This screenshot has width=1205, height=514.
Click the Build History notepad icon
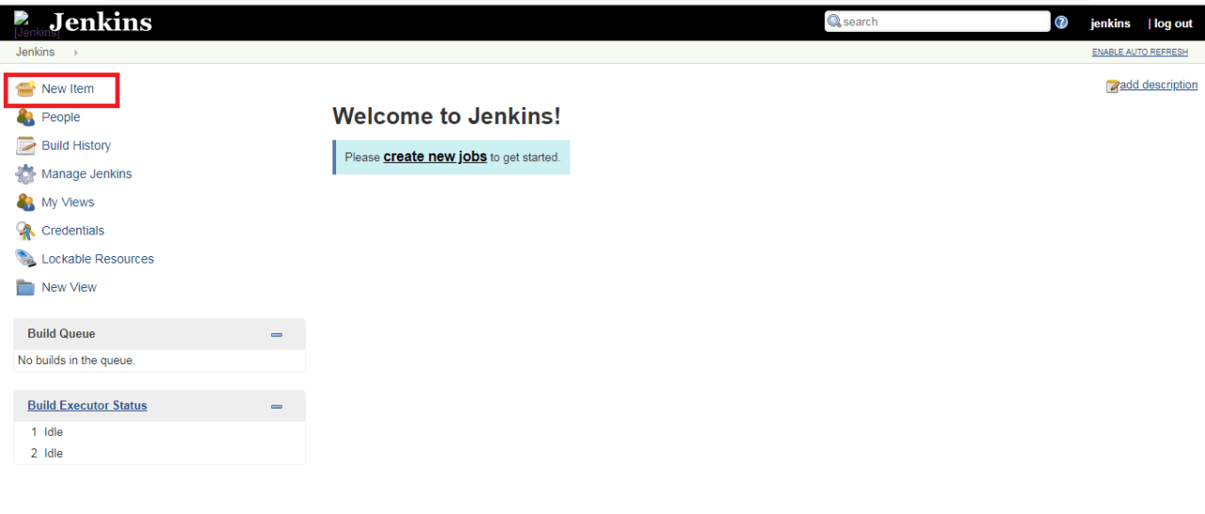(25, 145)
